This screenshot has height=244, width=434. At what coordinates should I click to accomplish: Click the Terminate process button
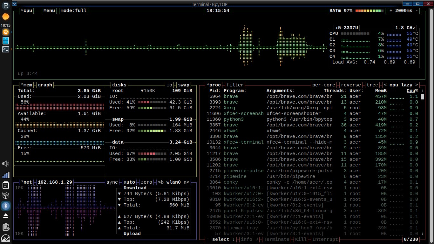[276, 239]
